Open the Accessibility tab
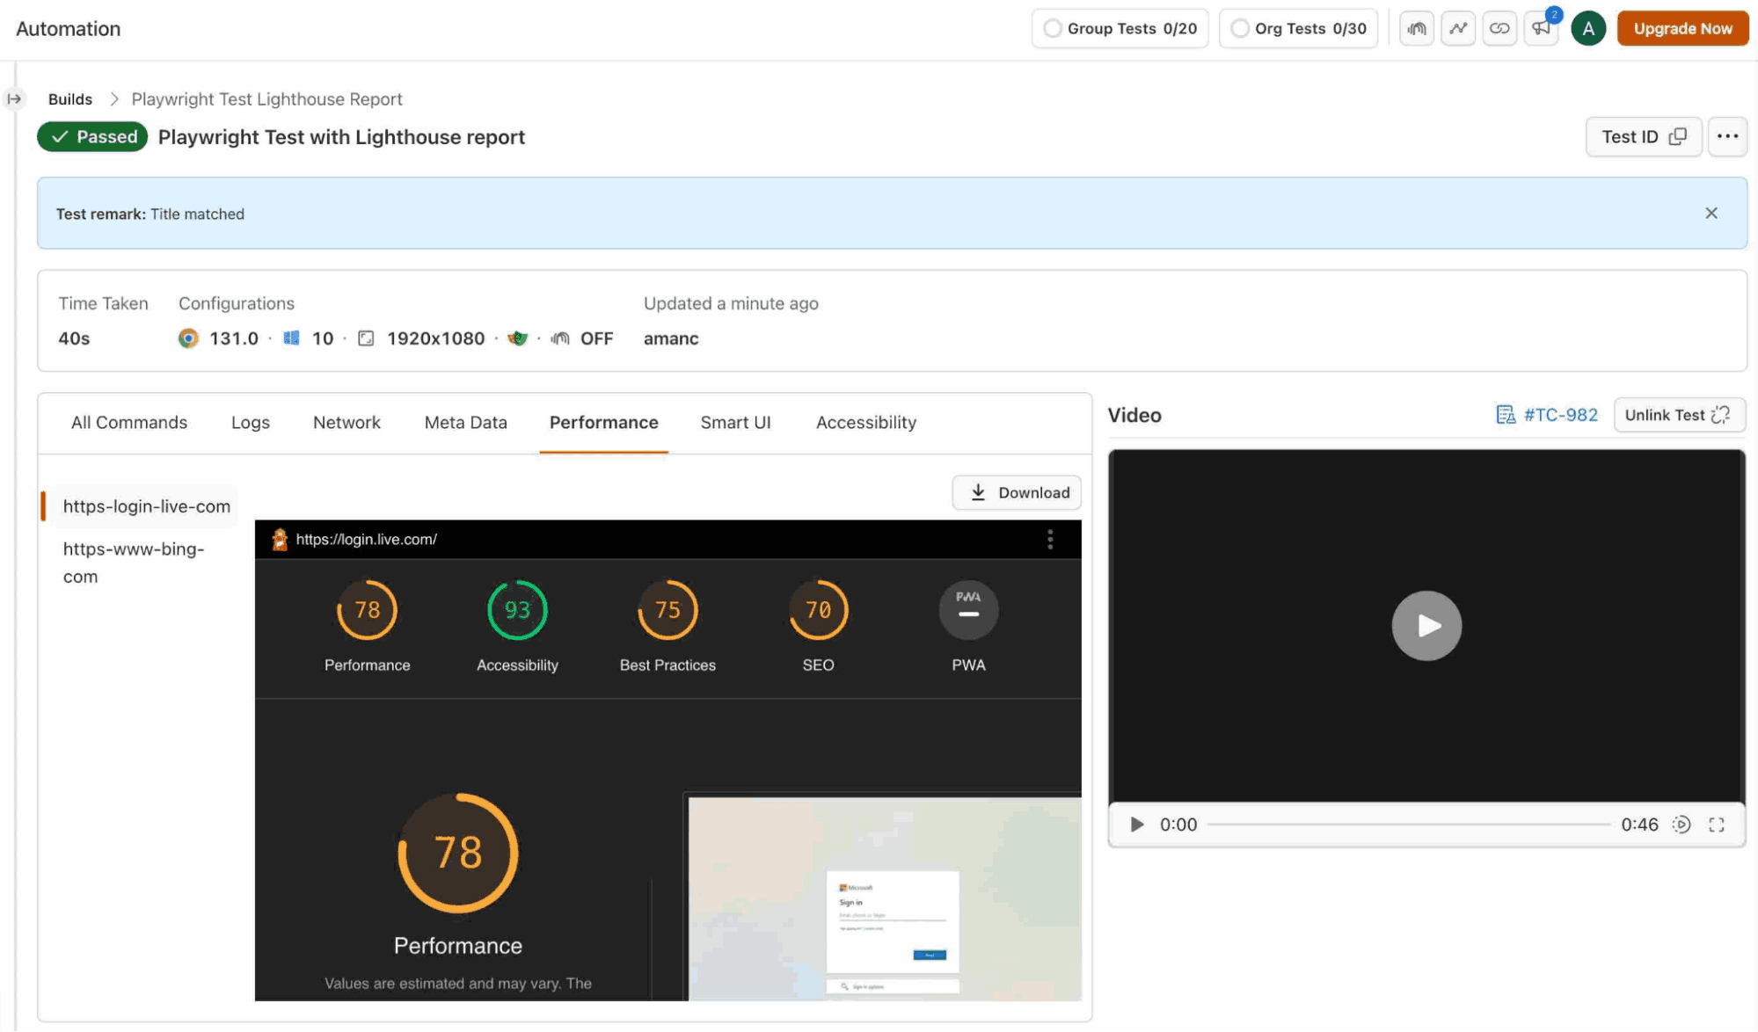 865,422
